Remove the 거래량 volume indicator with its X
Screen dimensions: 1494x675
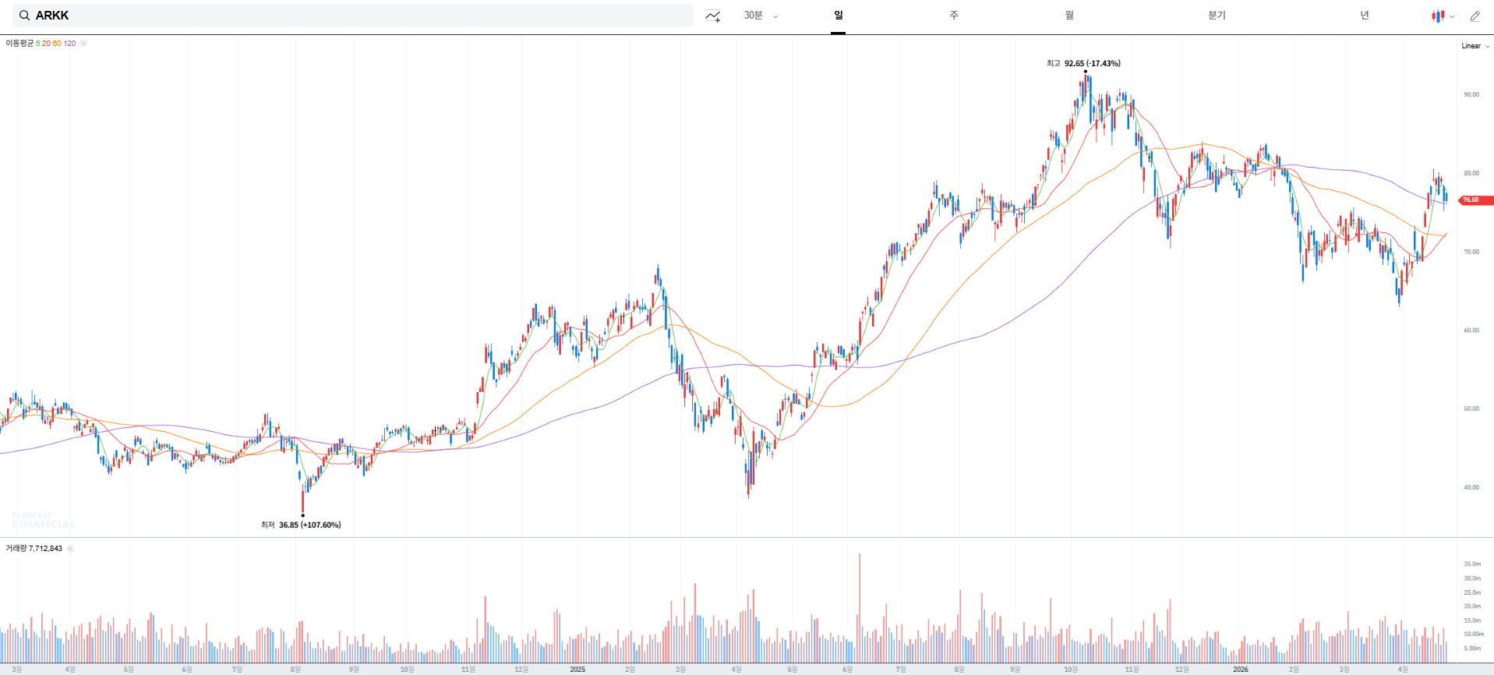(70, 549)
